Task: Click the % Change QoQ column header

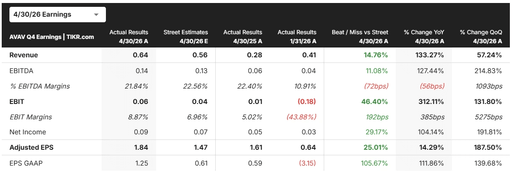Action: tap(481, 36)
